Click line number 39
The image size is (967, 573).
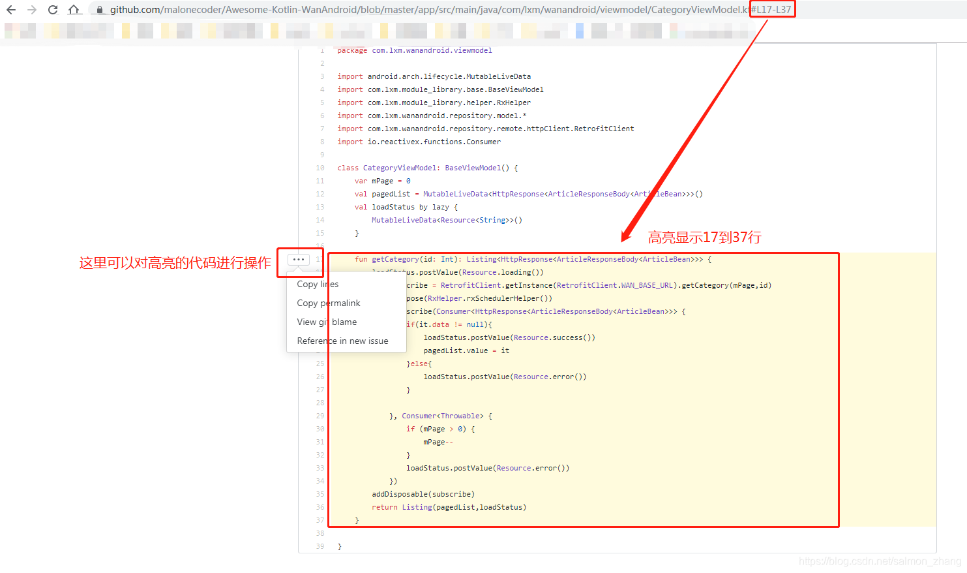(320, 546)
